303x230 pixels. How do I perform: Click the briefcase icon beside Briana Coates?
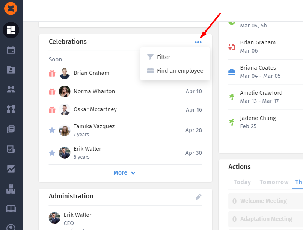tap(232, 72)
